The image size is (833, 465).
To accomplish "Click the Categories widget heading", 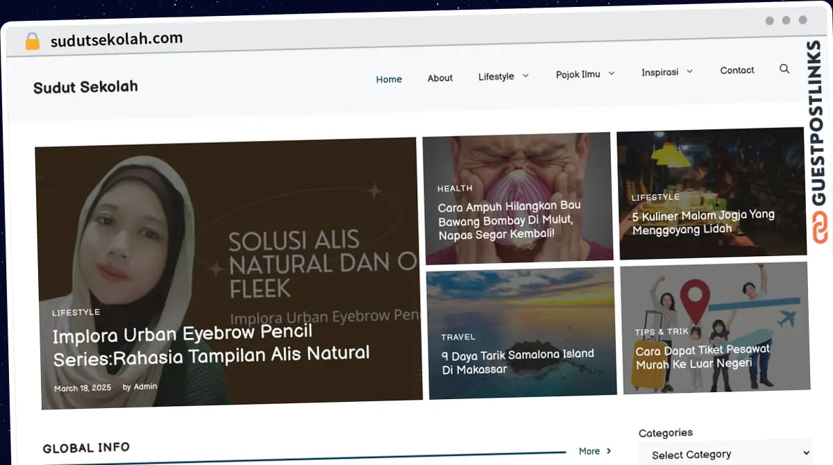I will [x=666, y=433].
